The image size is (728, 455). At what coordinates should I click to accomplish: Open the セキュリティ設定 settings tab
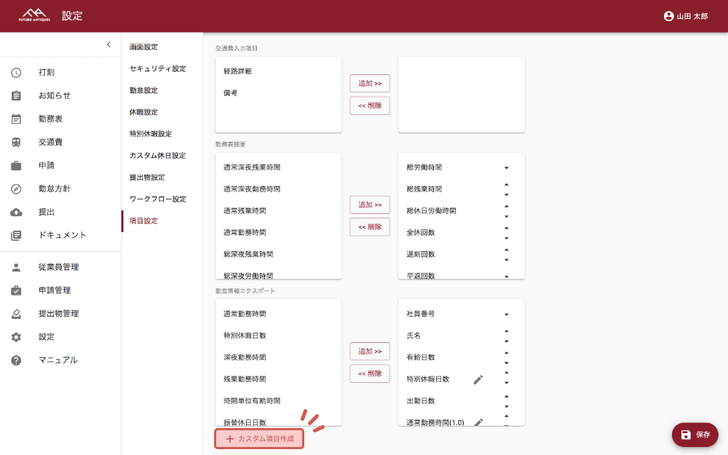click(x=157, y=68)
